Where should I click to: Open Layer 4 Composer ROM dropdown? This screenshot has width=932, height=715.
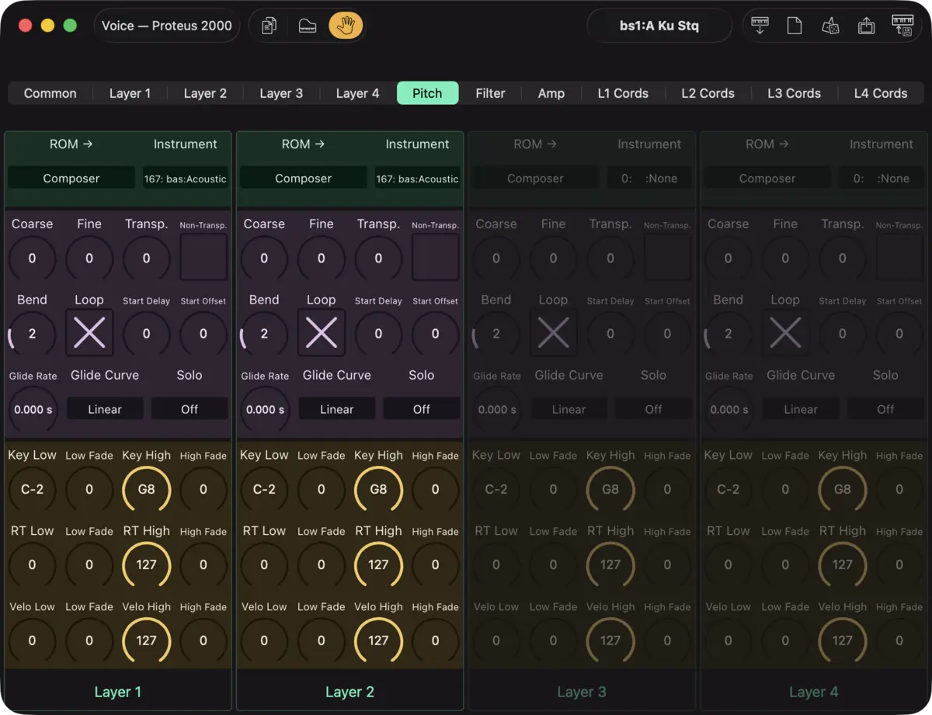coord(767,178)
